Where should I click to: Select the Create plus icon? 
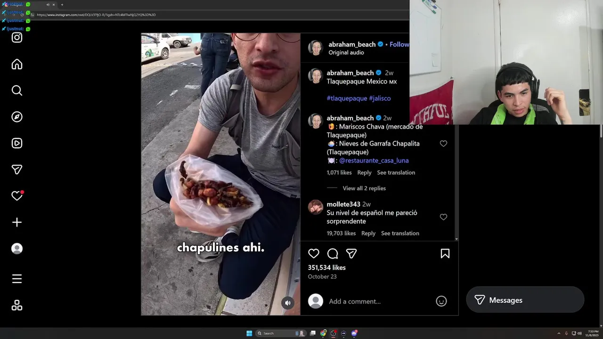point(17,222)
